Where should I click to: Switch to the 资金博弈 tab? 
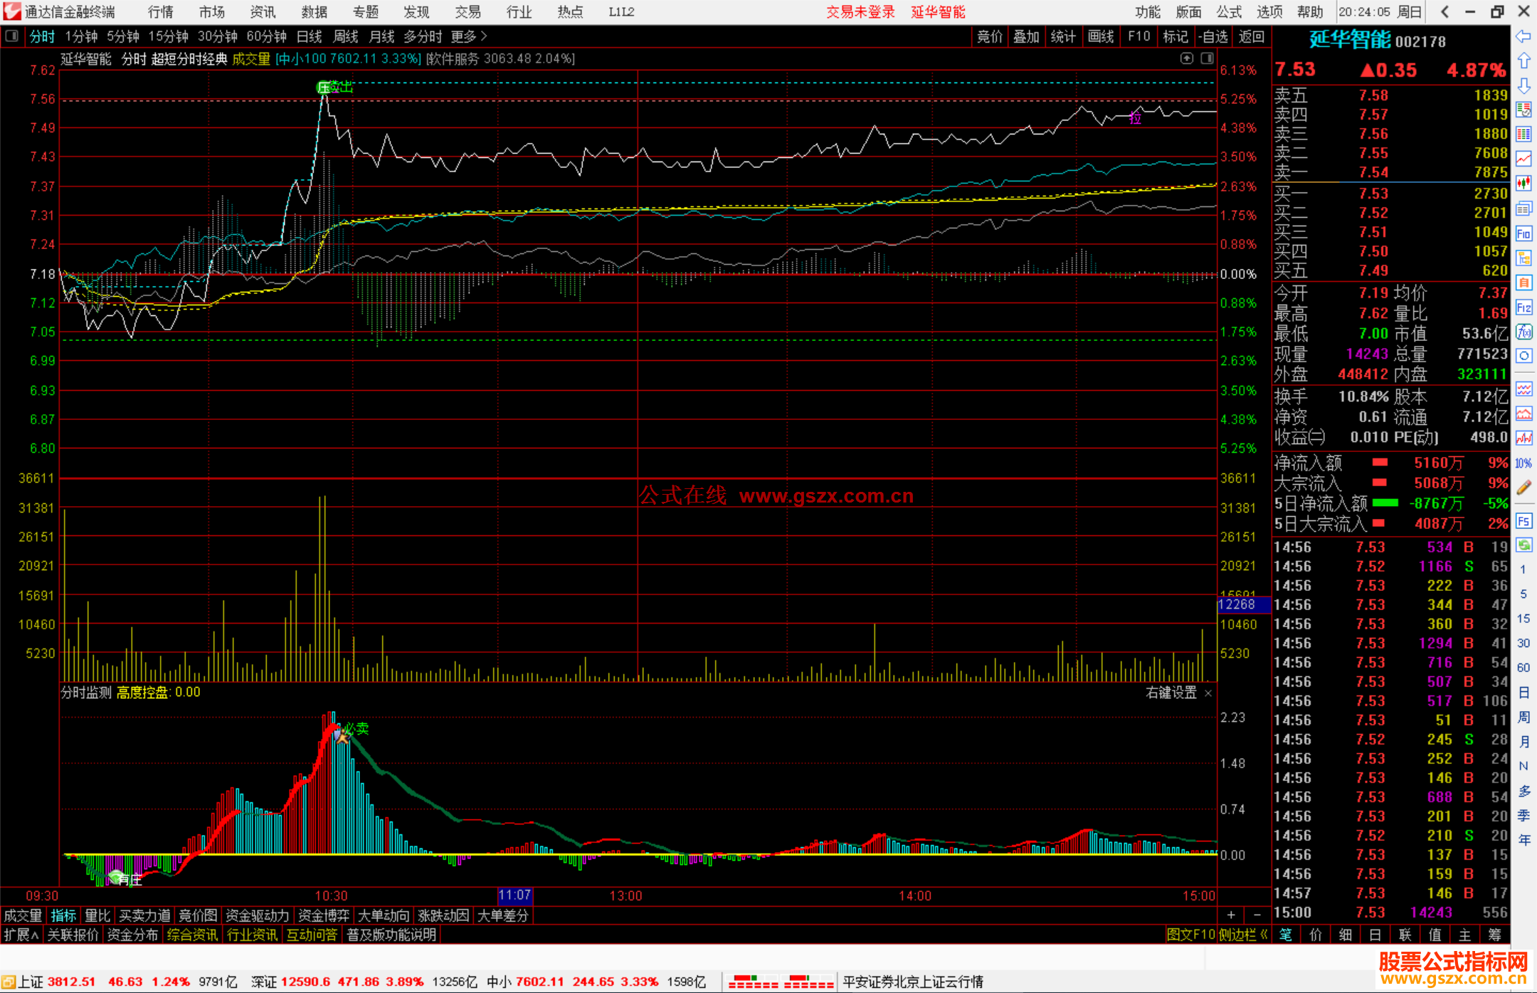[x=324, y=915]
